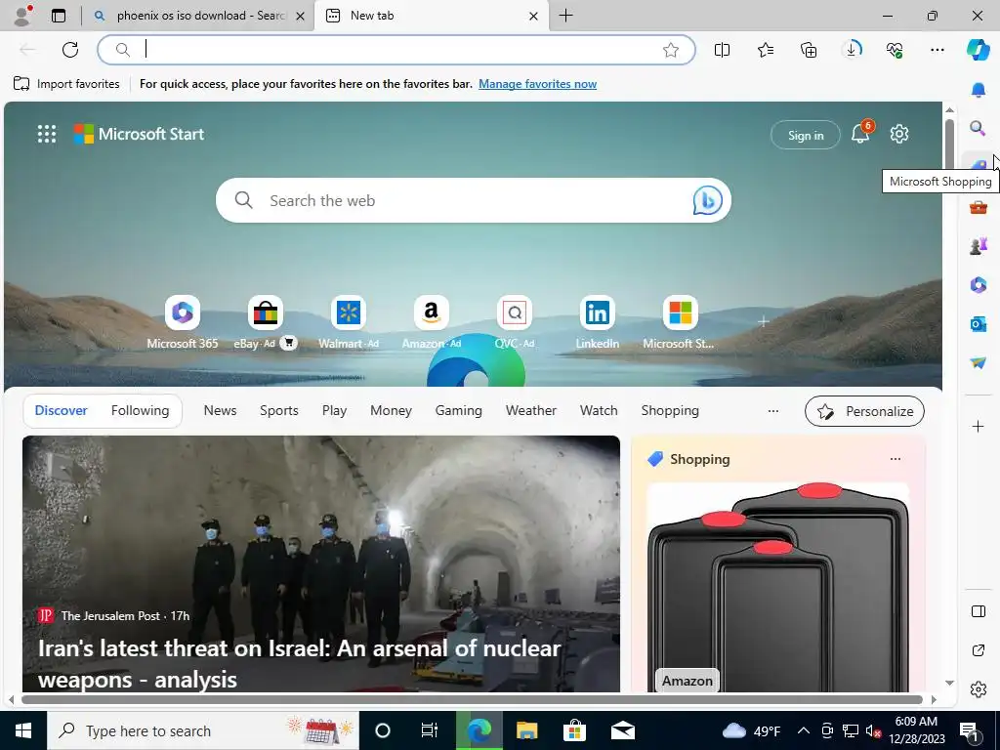1000x750 pixels.
Task: Open the Watch category
Action: [599, 411]
